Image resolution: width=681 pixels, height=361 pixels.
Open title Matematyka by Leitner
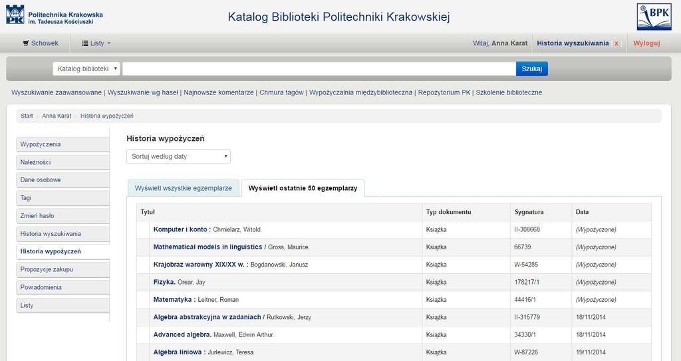coord(174,299)
